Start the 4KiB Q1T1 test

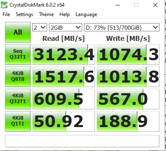click(18, 121)
